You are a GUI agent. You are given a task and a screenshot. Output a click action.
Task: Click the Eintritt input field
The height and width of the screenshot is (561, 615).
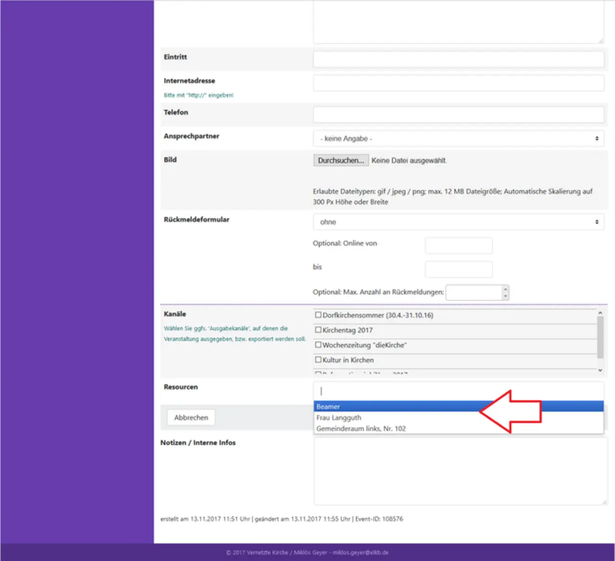pyautogui.click(x=458, y=59)
